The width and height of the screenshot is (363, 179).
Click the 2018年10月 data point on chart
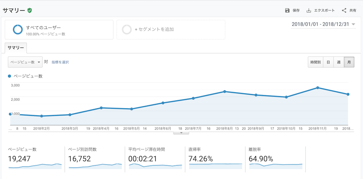(x=286, y=97)
